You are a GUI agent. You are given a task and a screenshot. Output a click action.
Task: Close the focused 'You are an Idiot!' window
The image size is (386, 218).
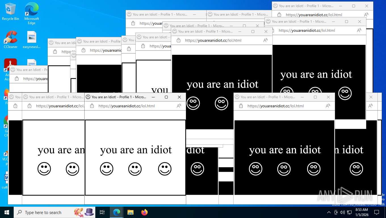coord(179,97)
